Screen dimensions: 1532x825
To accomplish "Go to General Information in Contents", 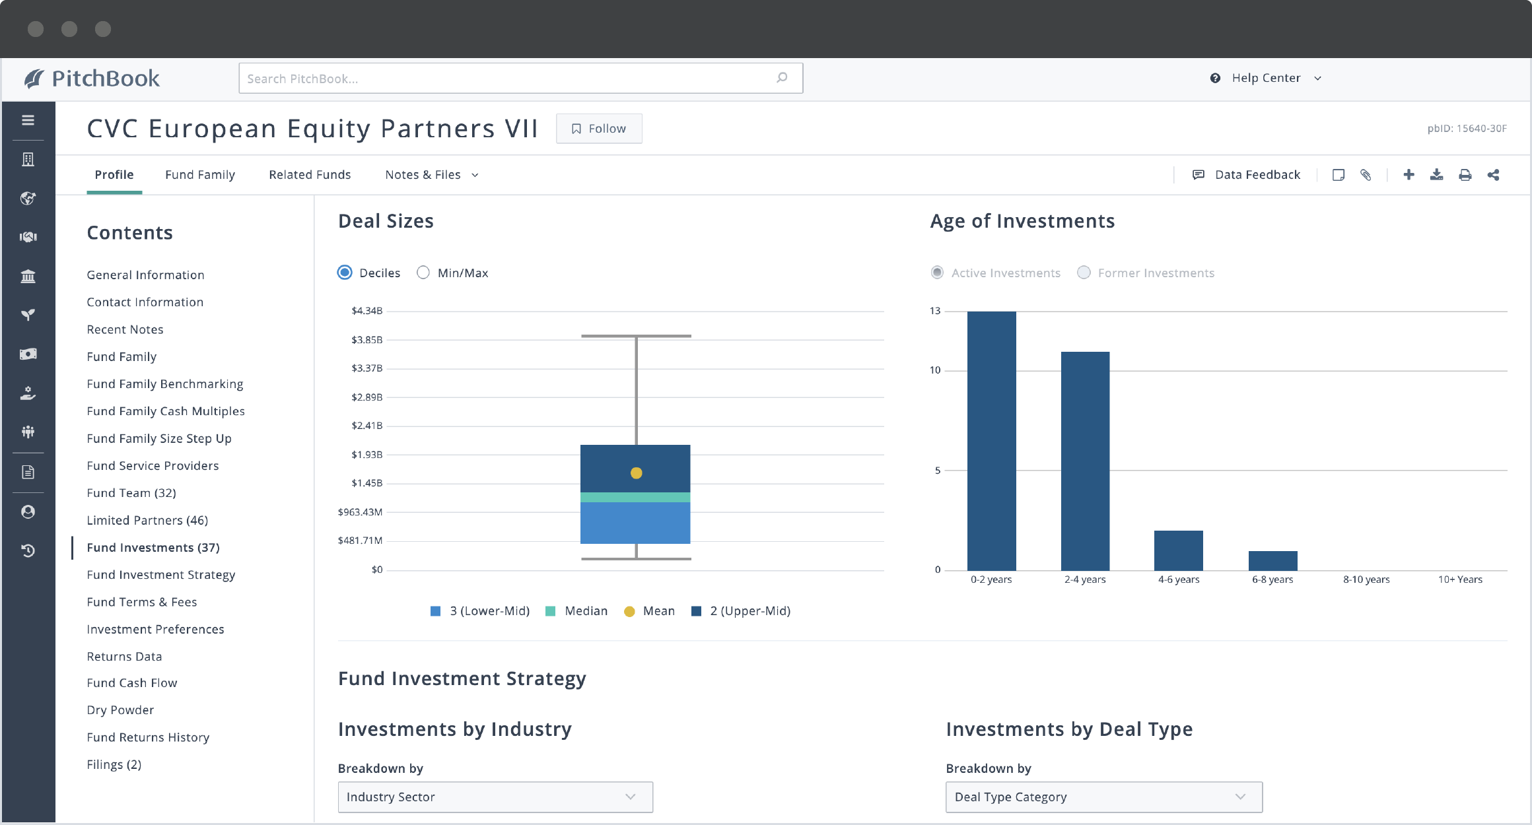I will tap(145, 275).
